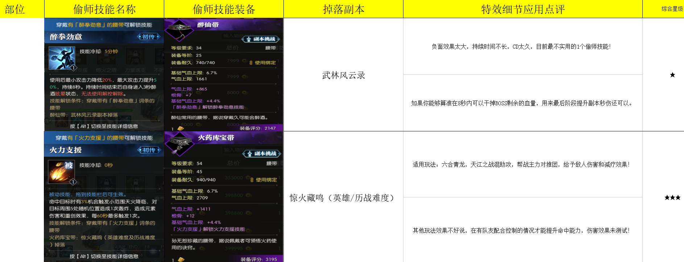
Task: Select the 偷师技能名称 column header
Action: [x=104, y=9]
